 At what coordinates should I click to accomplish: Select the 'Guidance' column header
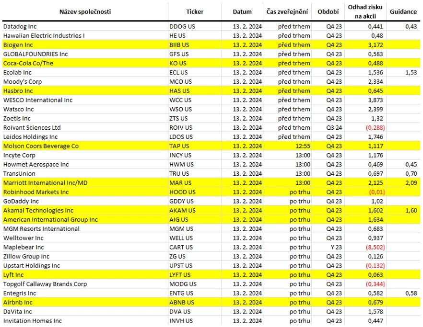pyautogui.click(x=403, y=11)
